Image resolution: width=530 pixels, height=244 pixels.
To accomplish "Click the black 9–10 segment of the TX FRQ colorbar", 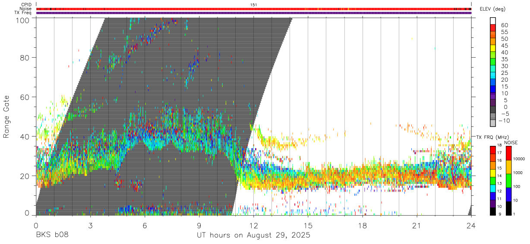I will coord(493,211).
